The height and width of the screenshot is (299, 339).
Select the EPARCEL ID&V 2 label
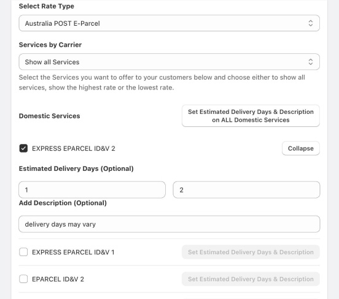point(58,279)
